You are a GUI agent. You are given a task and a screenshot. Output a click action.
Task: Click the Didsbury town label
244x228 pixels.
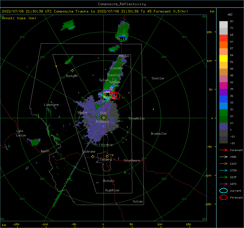pyautogui.click(x=102, y=121)
